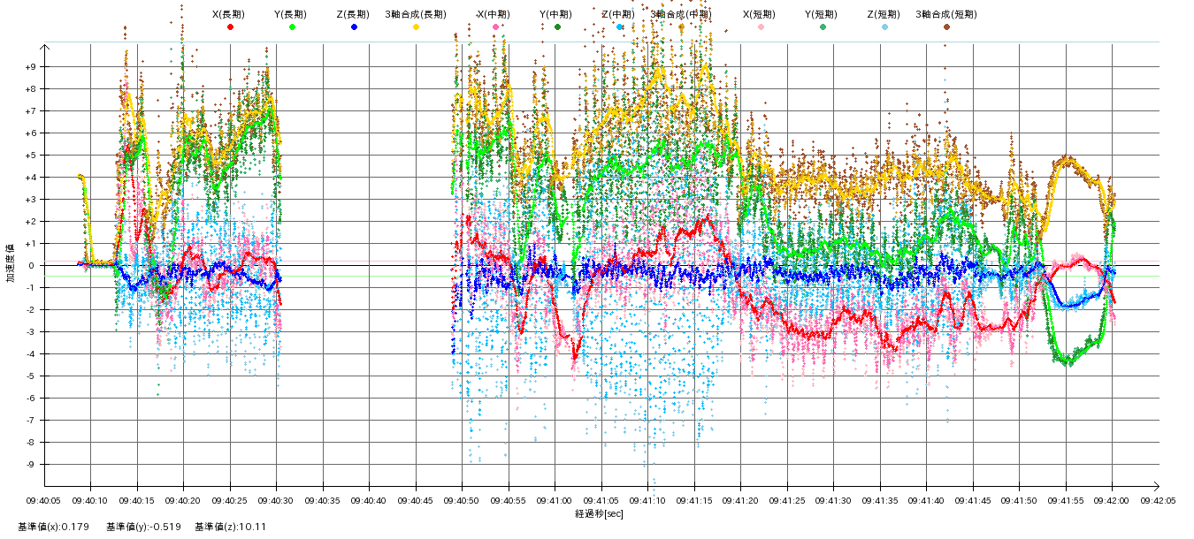Select the Z(短期) legend label
The width and height of the screenshot is (1194, 539).
[883, 14]
